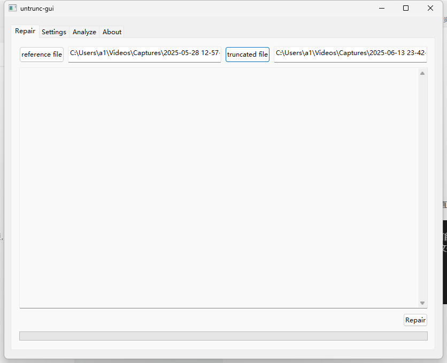Screen dimensions: 447x363
Task: Click the truncated file button
Action: (x=248, y=55)
